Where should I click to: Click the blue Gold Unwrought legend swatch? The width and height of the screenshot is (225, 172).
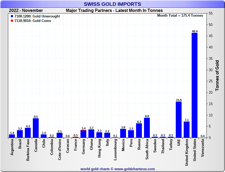(x=12, y=16)
